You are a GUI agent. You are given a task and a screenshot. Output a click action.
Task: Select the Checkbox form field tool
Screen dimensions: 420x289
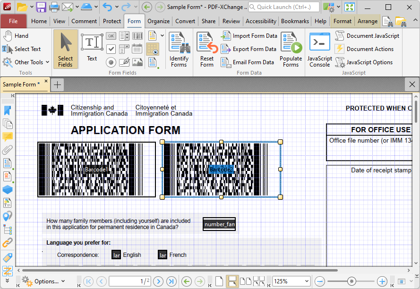click(111, 49)
